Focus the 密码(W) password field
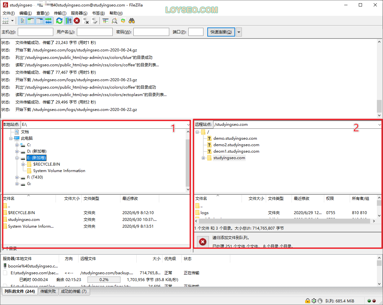The height and width of the screenshot is (305, 383). 151,32
